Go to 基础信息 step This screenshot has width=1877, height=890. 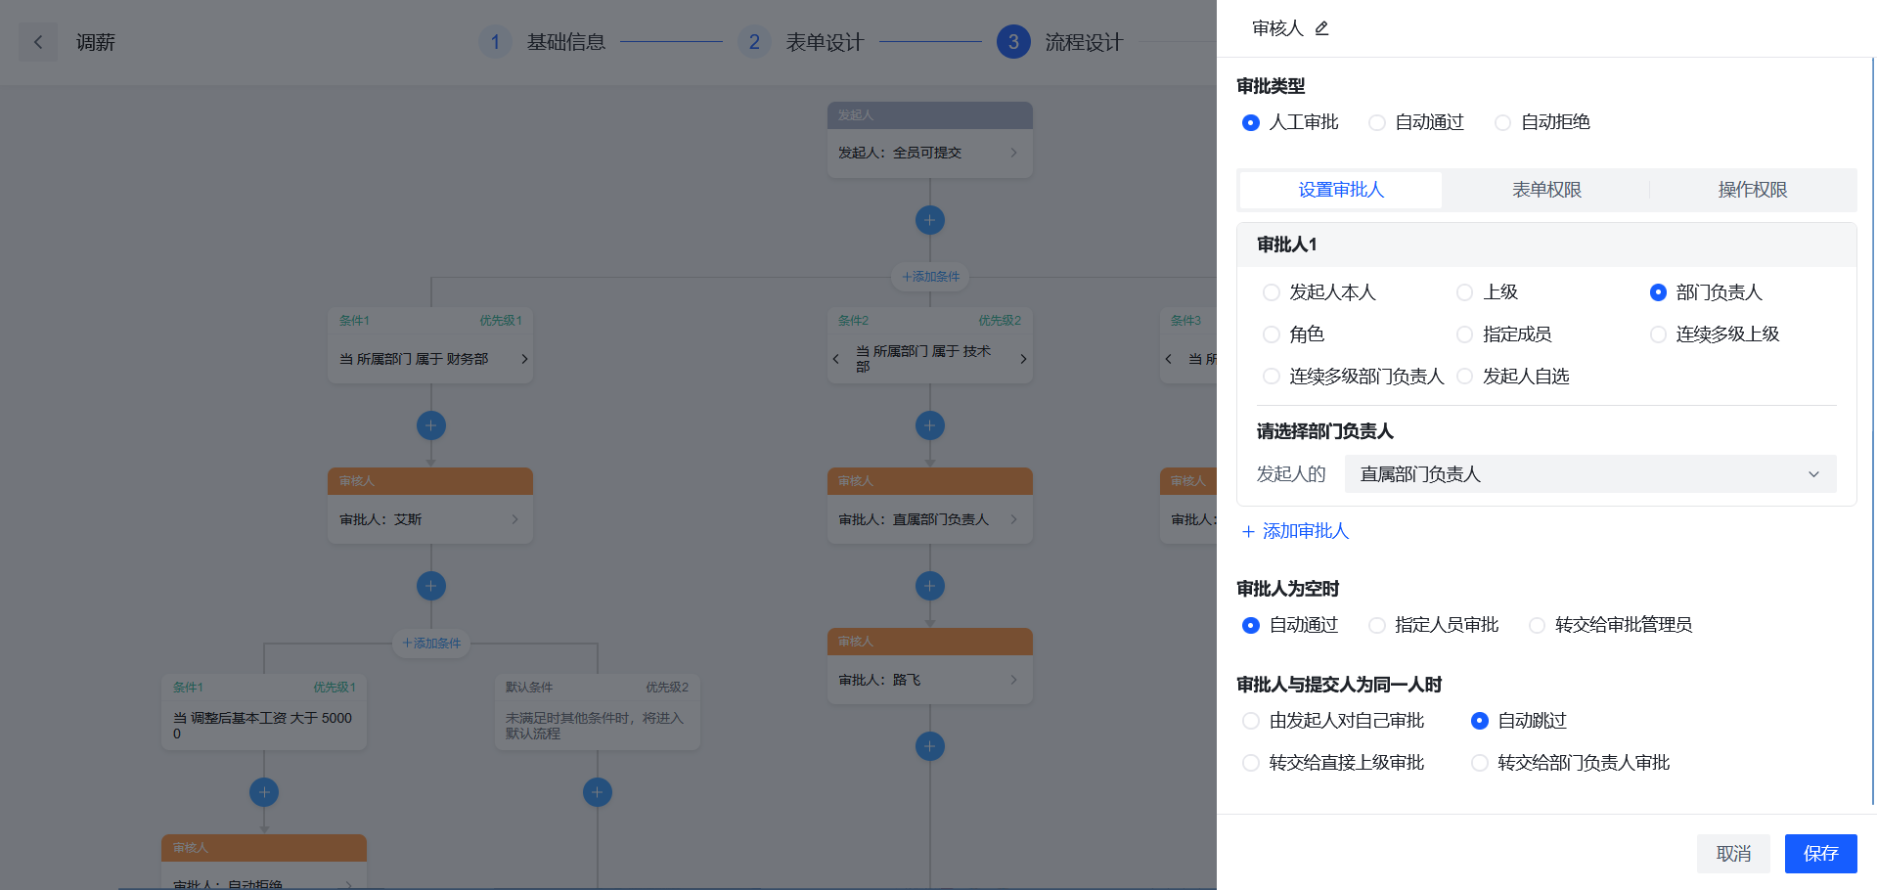coord(566,42)
